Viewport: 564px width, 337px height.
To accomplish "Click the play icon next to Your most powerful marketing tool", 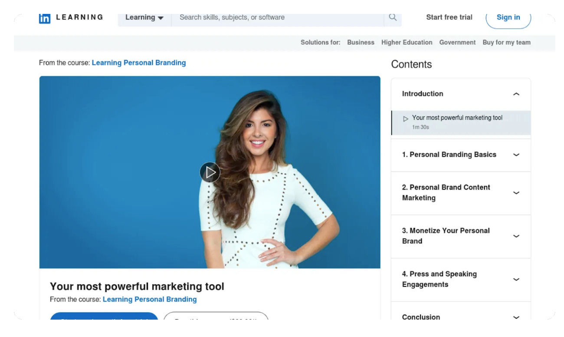I will (x=405, y=118).
